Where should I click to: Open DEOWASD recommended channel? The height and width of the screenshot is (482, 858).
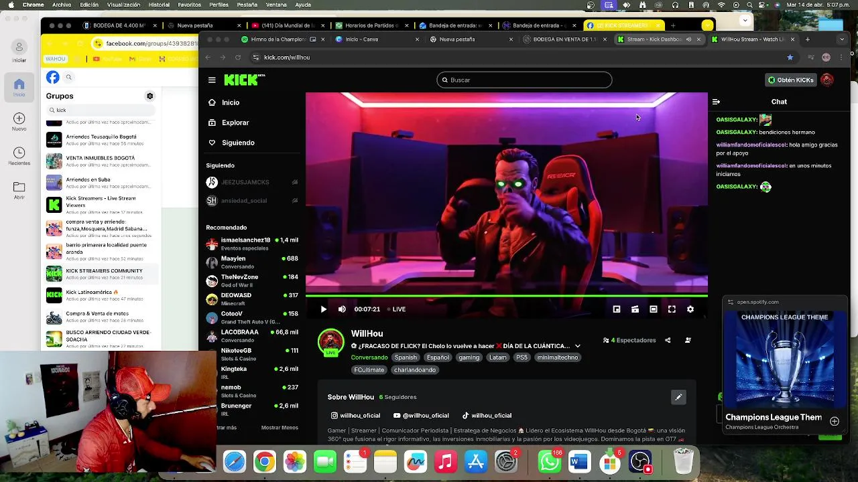tap(252, 299)
